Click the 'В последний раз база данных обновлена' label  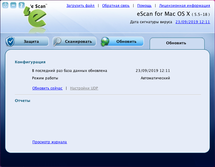coord(69,71)
